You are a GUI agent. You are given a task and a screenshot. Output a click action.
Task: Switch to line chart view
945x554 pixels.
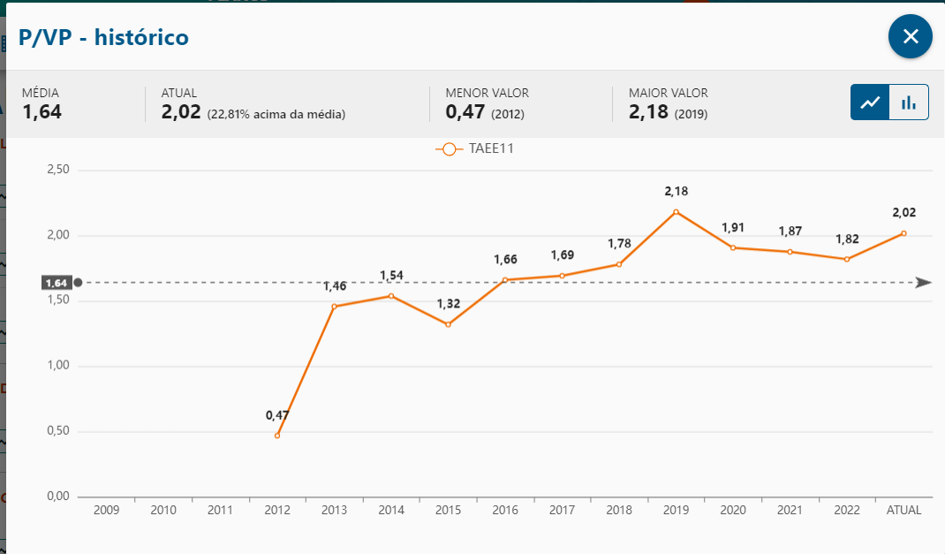[870, 102]
